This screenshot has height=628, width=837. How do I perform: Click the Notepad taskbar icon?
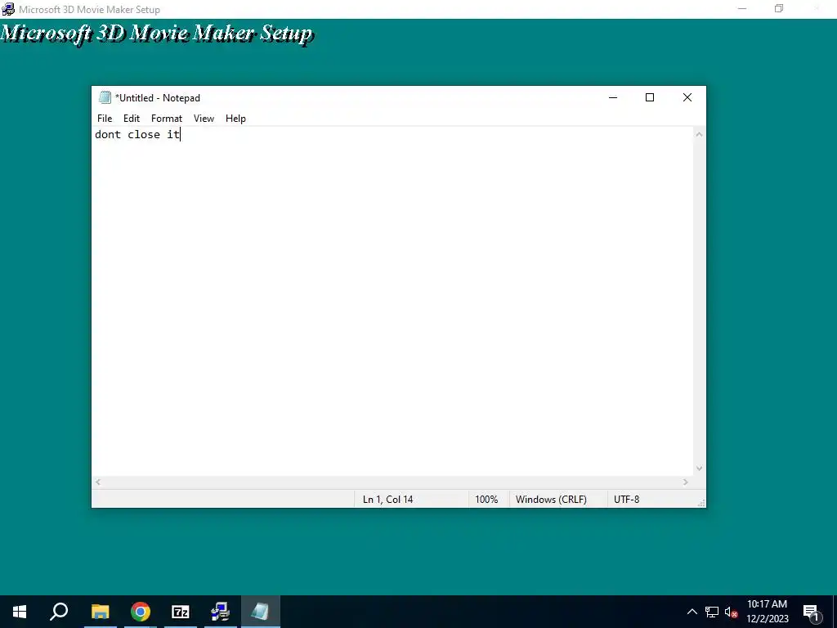coord(261,612)
